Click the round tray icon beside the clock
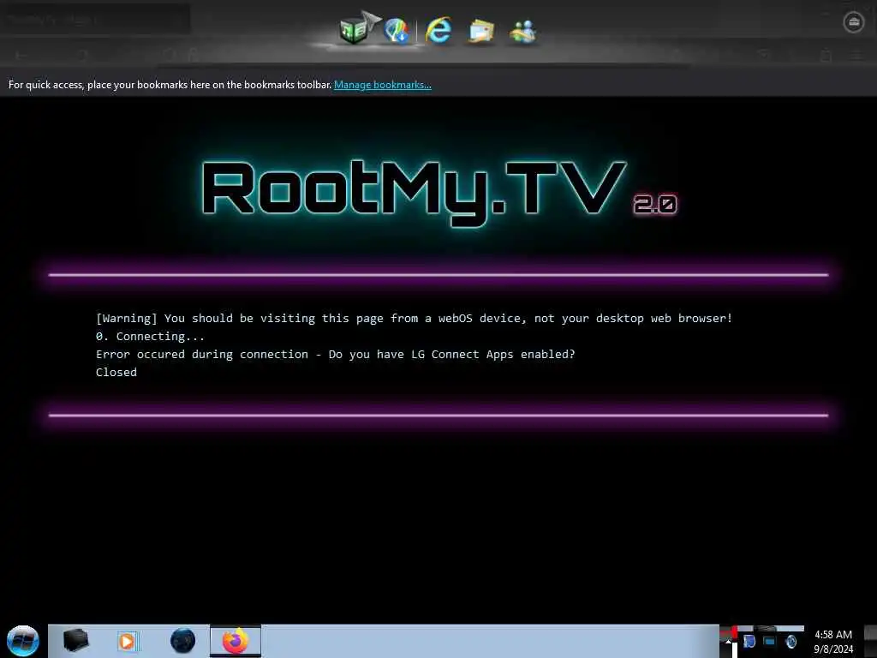 tap(790, 641)
